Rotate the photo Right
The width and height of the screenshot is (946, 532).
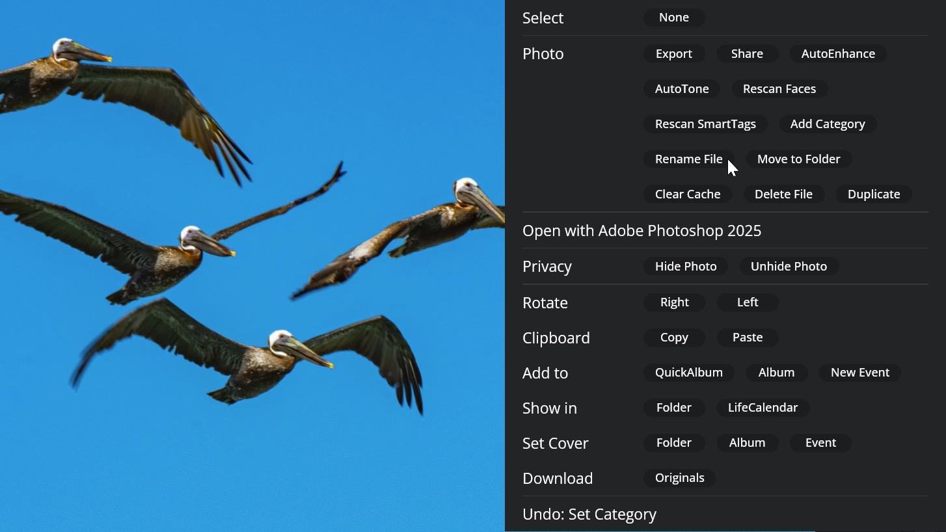pyautogui.click(x=674, y=302)
